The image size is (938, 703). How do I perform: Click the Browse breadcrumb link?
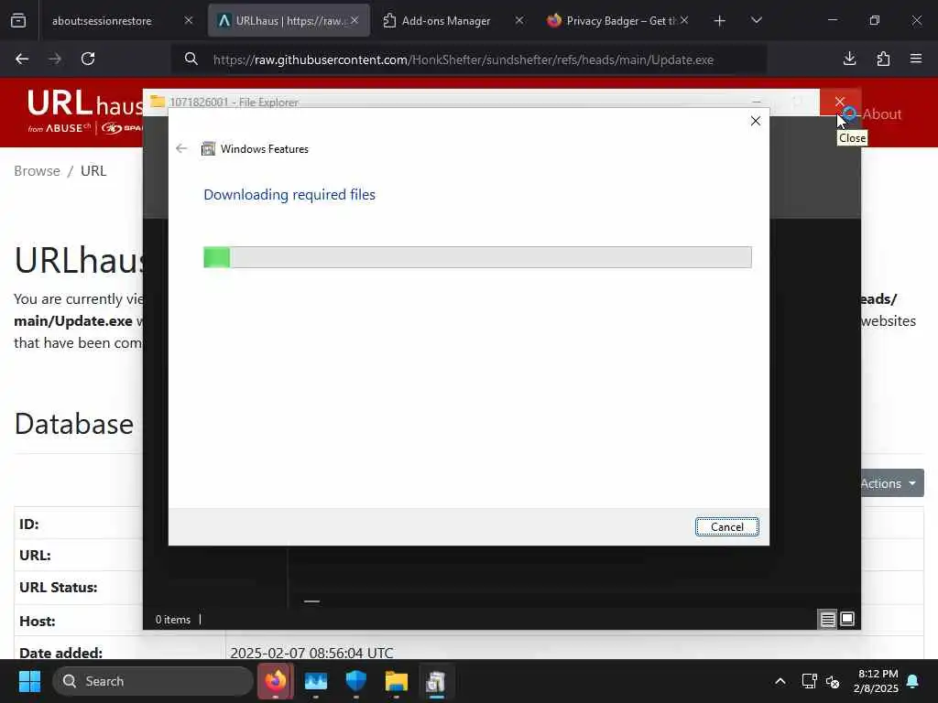pos(37,171)
